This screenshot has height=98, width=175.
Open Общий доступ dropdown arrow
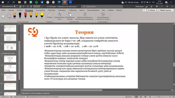(173, 10)
